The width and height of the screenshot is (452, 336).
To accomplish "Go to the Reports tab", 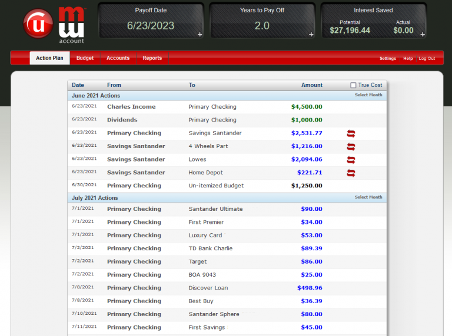I will point(152,58).
